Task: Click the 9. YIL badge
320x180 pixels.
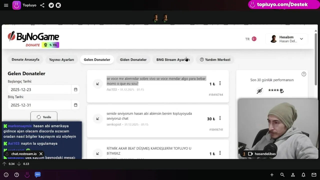Action: [50, 45]
